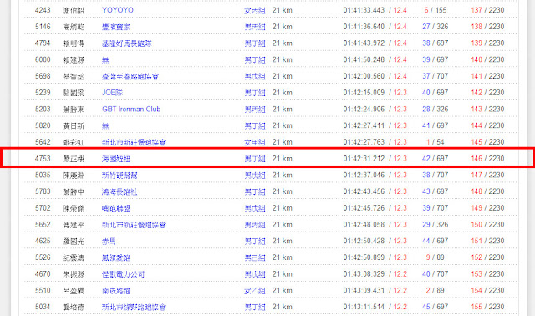Screen dimensions: 535x316
Task: Open the team link in bib 5526 row
Action: click(x=116, y=257)
